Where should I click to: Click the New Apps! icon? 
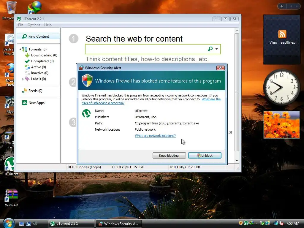[x=25, y=103]
